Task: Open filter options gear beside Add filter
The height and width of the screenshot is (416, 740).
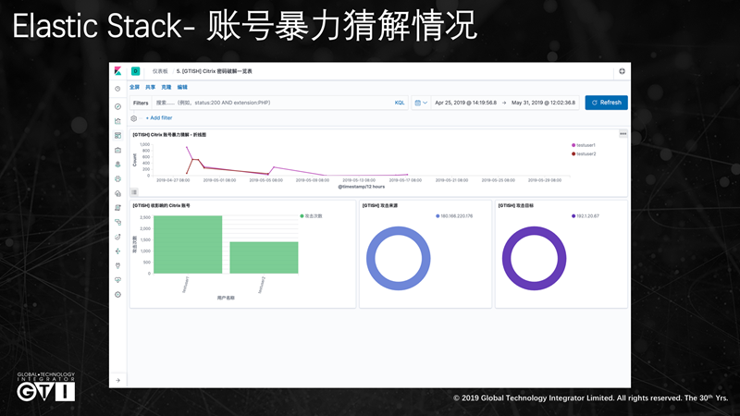Action: tap(133, 118)
